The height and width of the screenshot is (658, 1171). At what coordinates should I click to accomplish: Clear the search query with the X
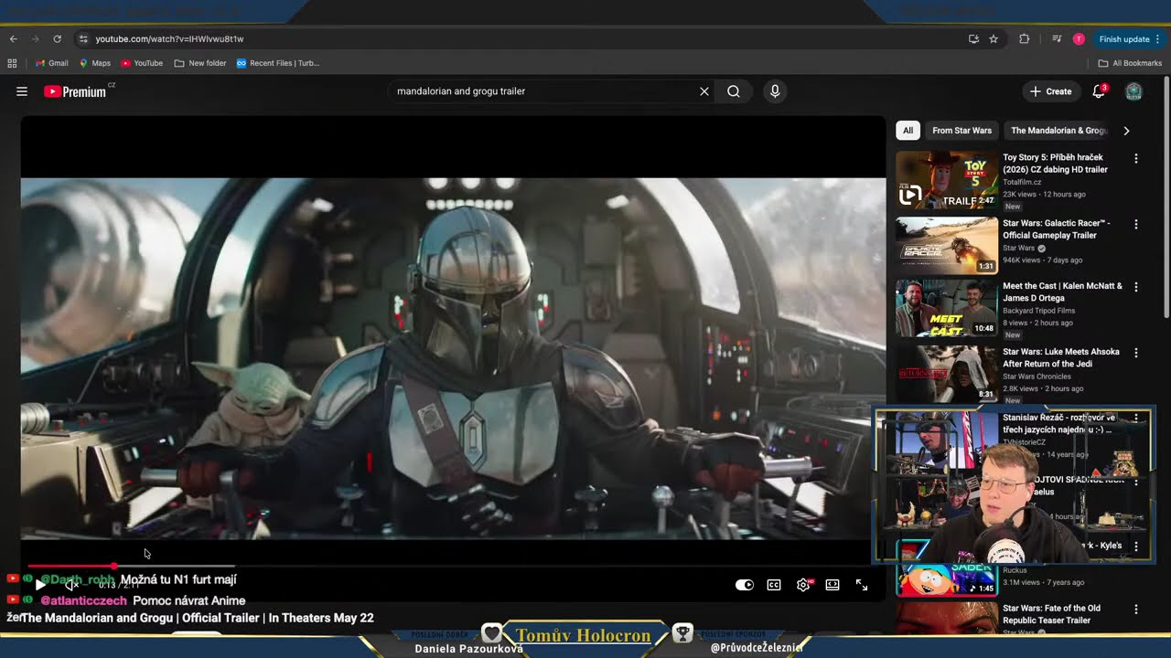(704, 91)
